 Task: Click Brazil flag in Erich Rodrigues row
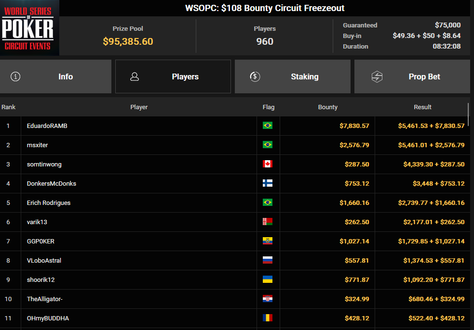tap(268, 203)
